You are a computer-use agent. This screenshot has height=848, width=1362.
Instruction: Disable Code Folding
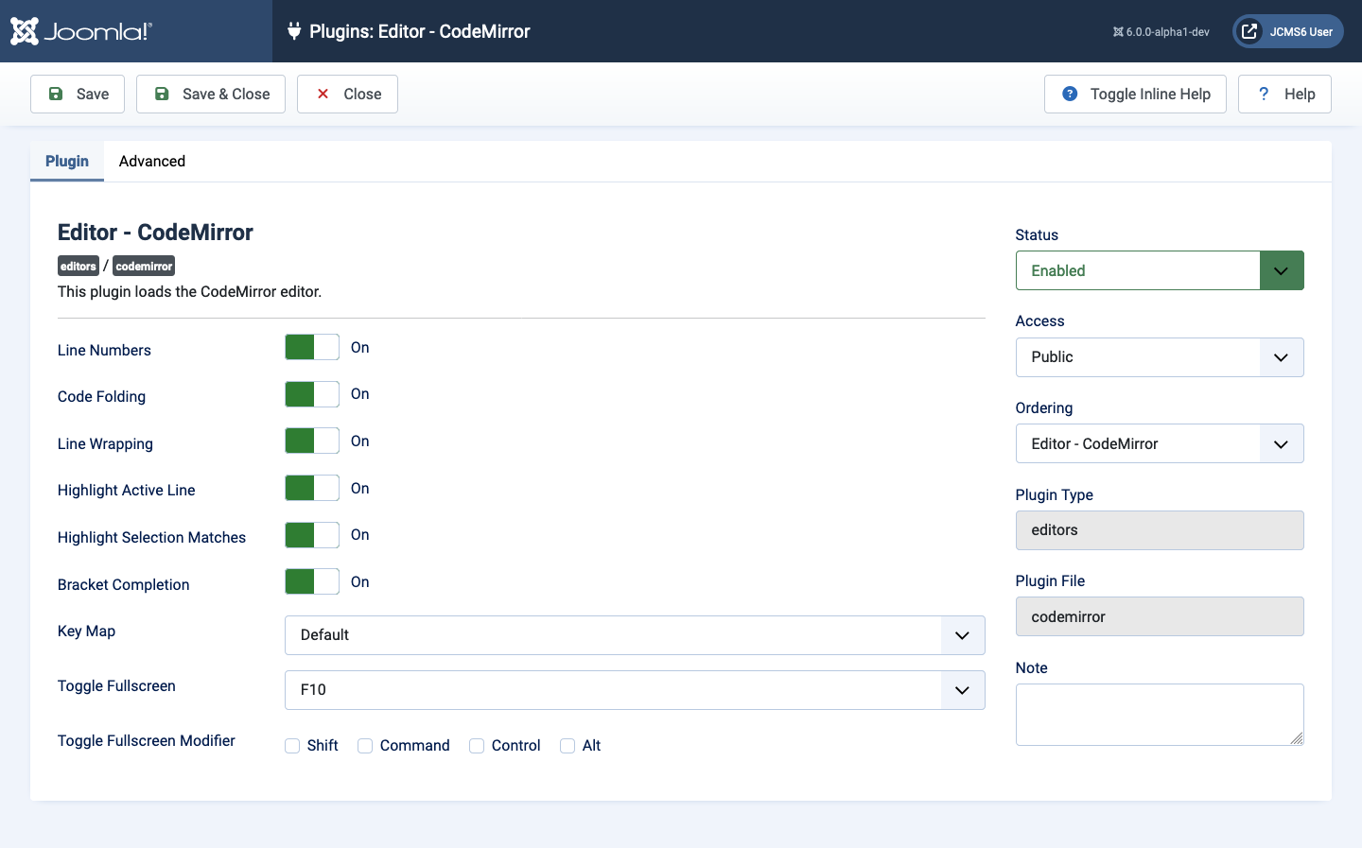click(x=311, y=394)
